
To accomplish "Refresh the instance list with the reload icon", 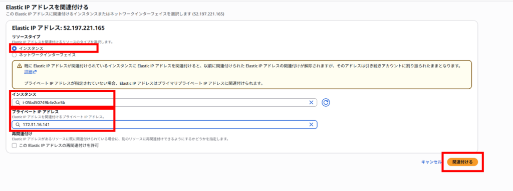I will (x=326, y=103).
